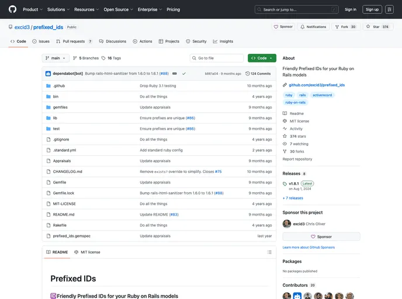
Task: Focus the Go to file input
Action: pyautogui.click(x=217, y=58)
